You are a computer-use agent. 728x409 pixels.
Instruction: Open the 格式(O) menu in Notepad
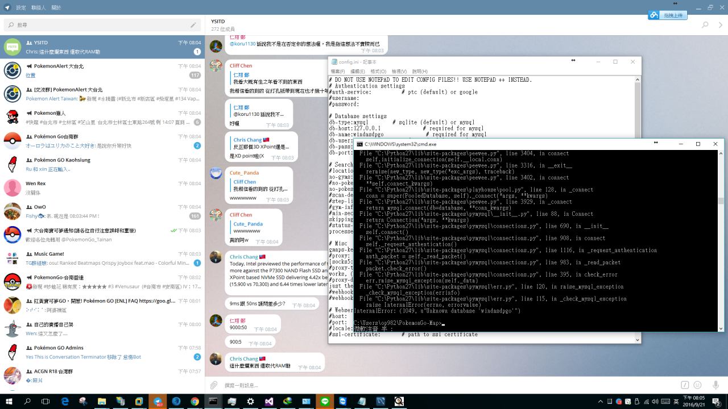378,72
